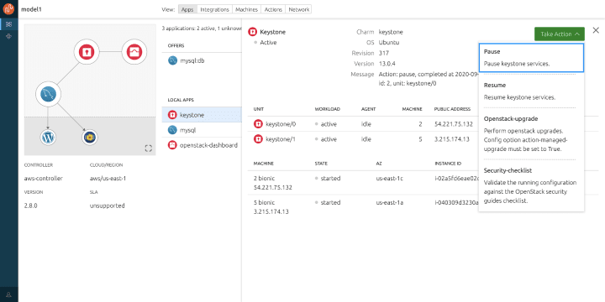Click the mysql:db offer icon

pos(172,60)
